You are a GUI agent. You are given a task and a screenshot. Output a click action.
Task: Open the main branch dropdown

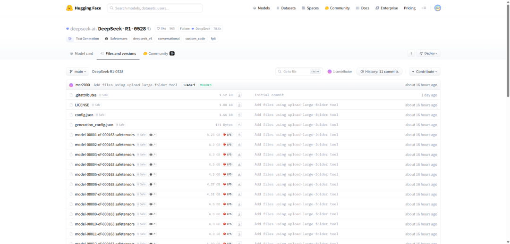point(77,72)
